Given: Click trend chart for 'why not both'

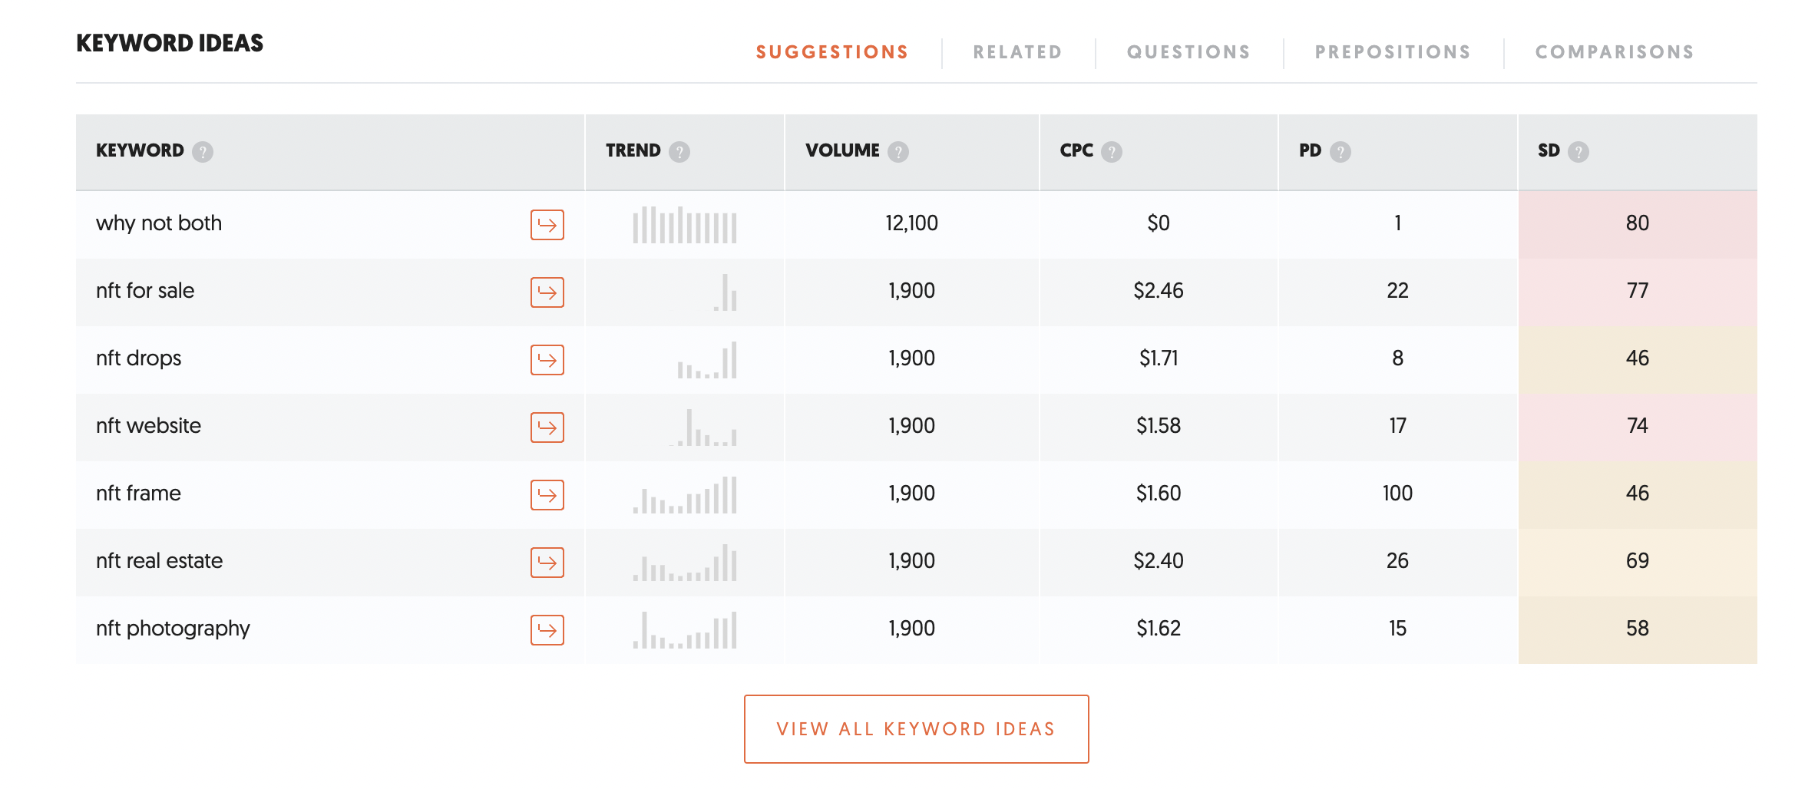Looking at the screenshot, I should pyautogui.click(x=684, y=225).
